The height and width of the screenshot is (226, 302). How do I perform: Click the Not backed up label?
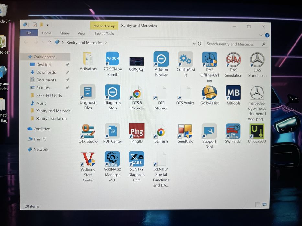(x=104, y=26)
